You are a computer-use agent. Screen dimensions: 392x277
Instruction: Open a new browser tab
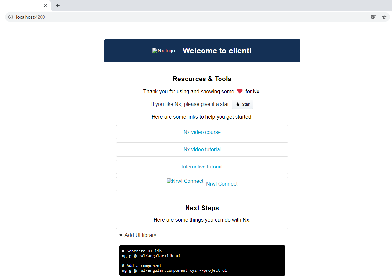(x=58, y=6)
